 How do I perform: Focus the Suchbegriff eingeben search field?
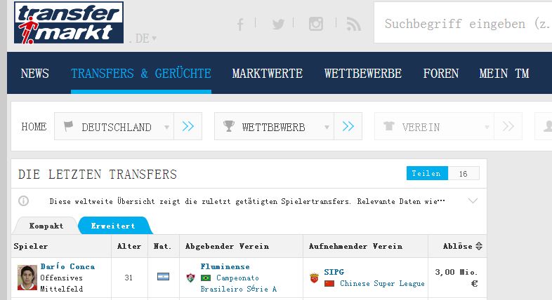463,23
